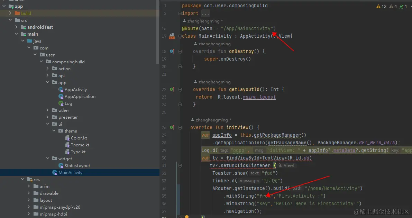412x218 pixels.
Task: Click the related XML gutter icon on line 17
Action: [172, 36]
